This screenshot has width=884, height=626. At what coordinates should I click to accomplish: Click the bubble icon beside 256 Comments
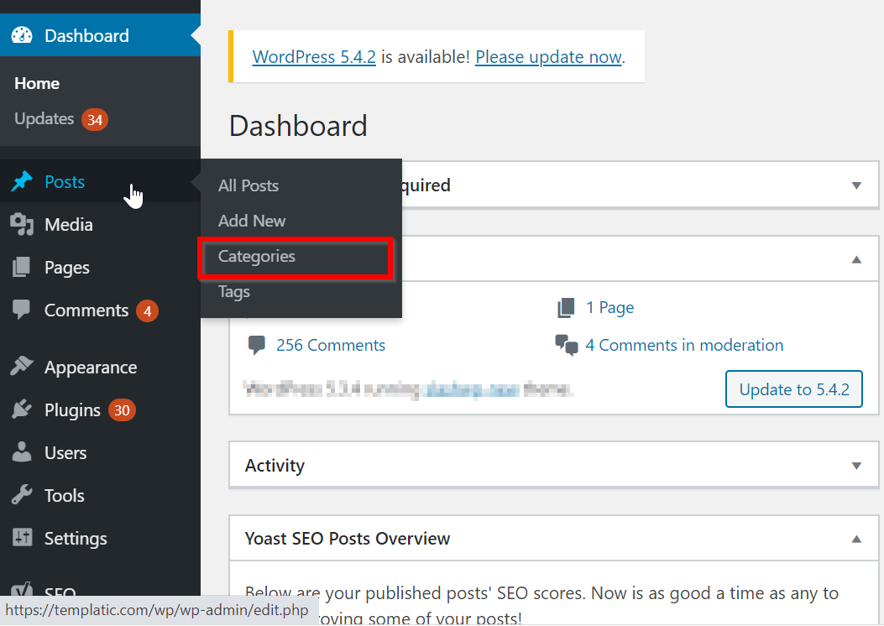(x=257, y=345)
